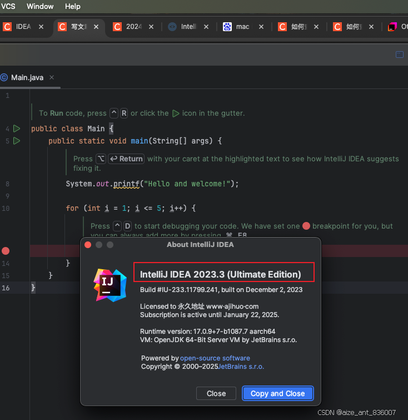The width and height of the screenshot is (408, 420).
Task: Open the VCS menu
Action: pos(8,6)
